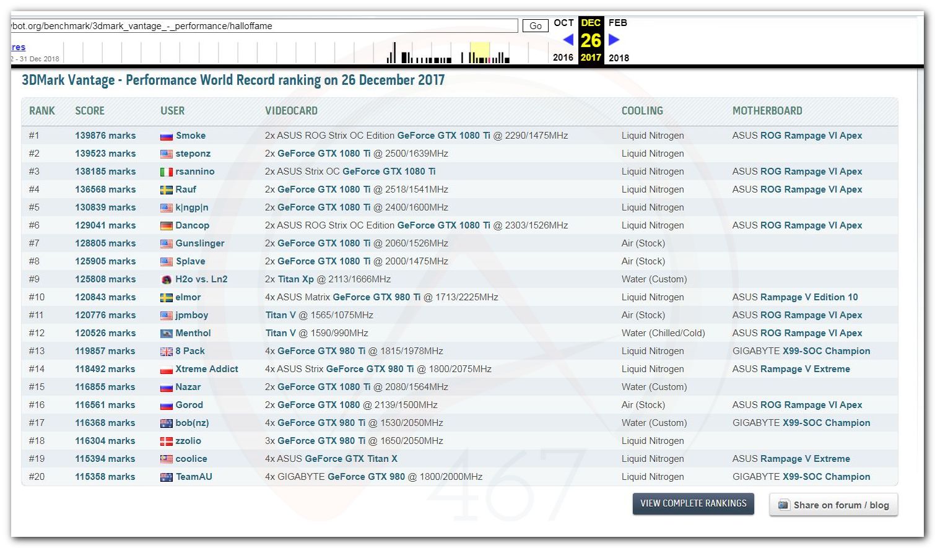This screenshot has height=548, width=935.
Task: Click the Italian flag icon beside rsannino
Action: tap(166, 172)
